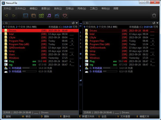Select Plug exe file in left panel
Viewport: 161px width, 120px height.
click(x=40, y=61)
